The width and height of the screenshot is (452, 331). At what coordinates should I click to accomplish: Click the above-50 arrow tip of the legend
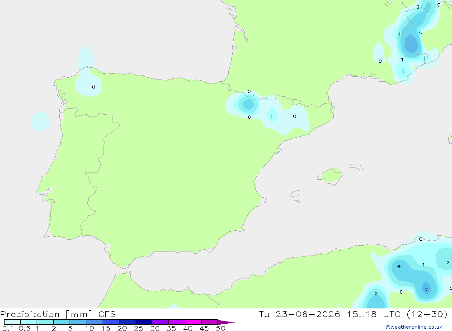(226, 322)
